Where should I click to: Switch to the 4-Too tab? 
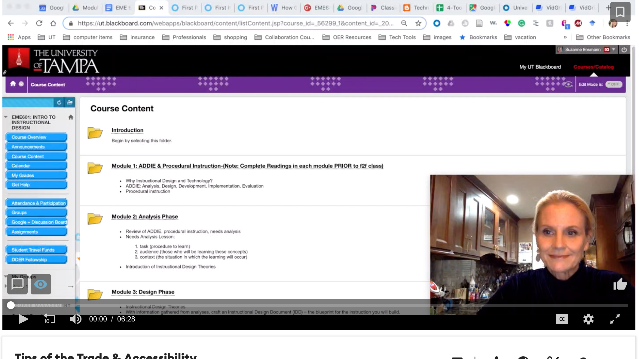point(450,8)
